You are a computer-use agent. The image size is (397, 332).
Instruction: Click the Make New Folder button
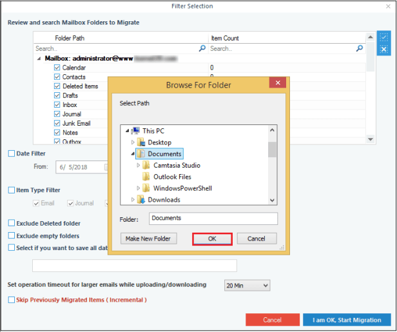tap(149, 239)
